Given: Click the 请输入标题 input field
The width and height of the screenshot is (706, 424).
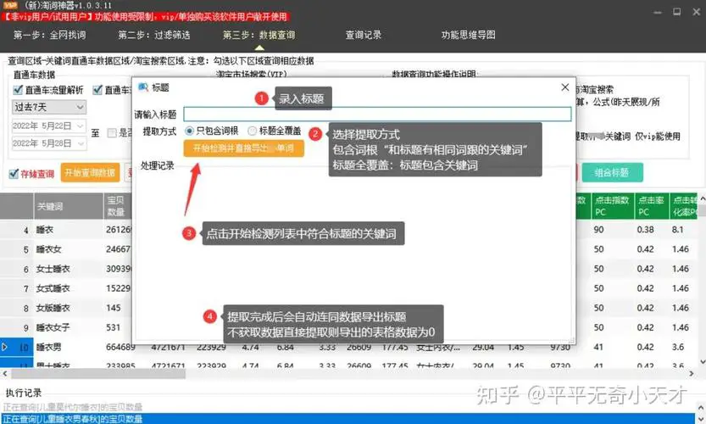Looking at the screenshot, I should [377, 114].
